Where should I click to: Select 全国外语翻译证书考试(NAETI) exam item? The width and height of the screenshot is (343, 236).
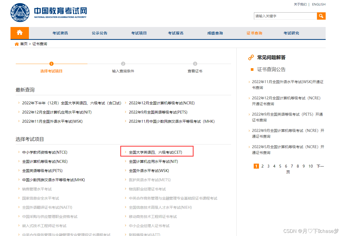pyautogui.click(x=47, y=207)
